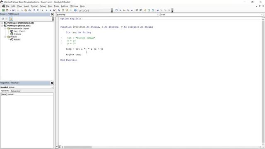Image resolution: width=265 pixels, height=149 pixels.
Task: Open the Tools menu
Action: (56, 6)
